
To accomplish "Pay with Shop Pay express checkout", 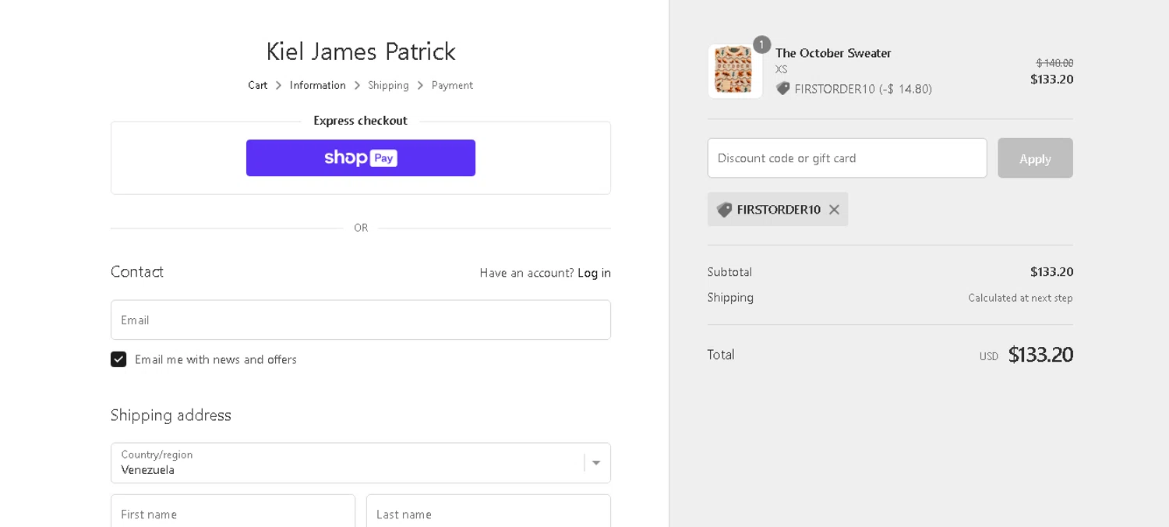I will (361, 158).
